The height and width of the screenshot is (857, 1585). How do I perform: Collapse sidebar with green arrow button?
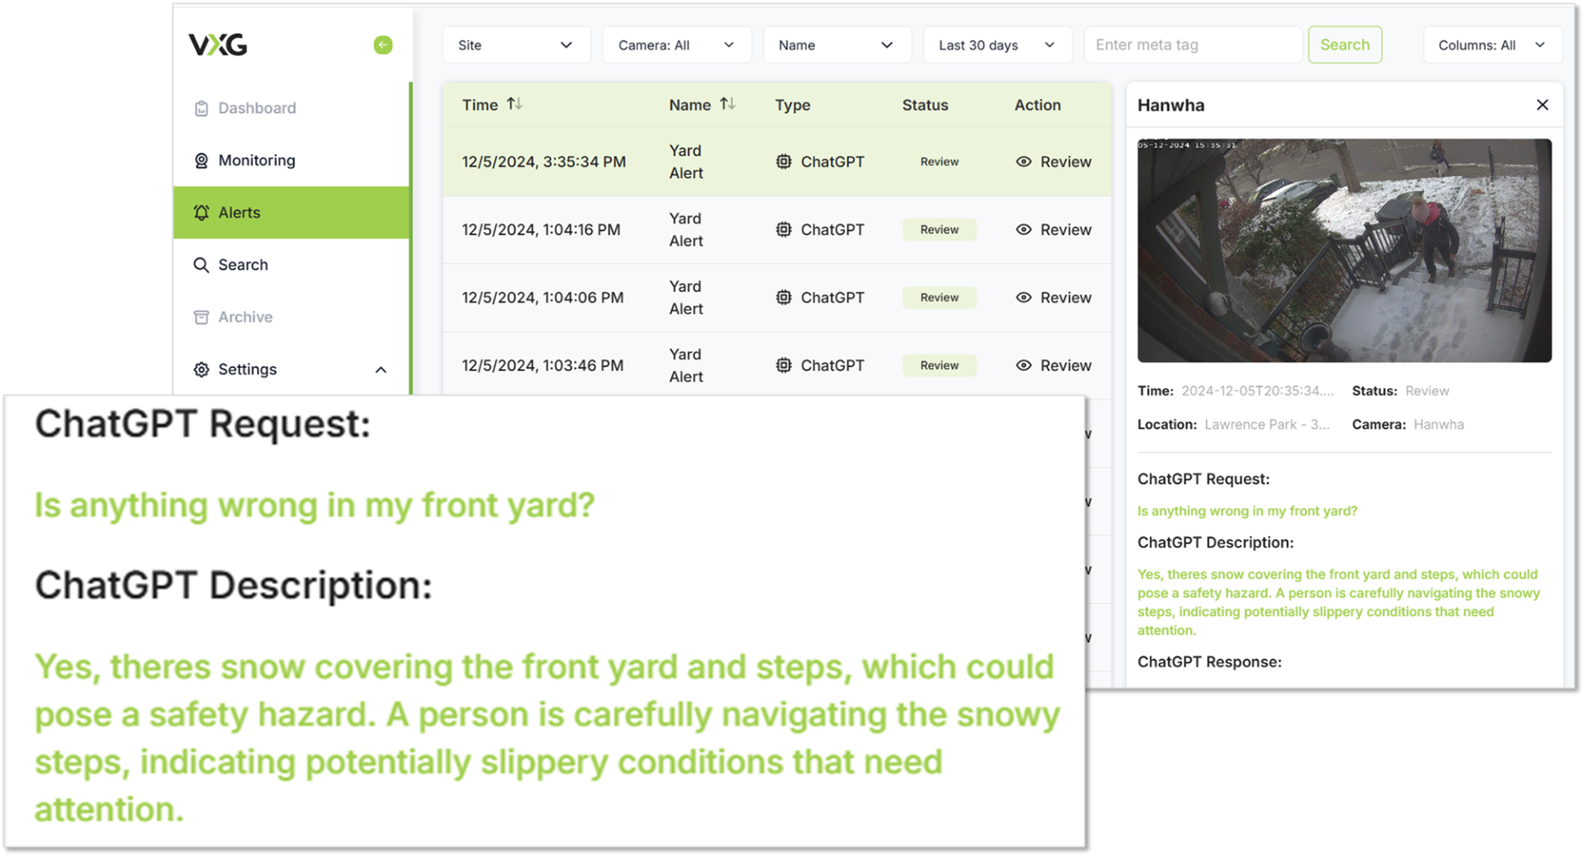(x=382, y=45)
